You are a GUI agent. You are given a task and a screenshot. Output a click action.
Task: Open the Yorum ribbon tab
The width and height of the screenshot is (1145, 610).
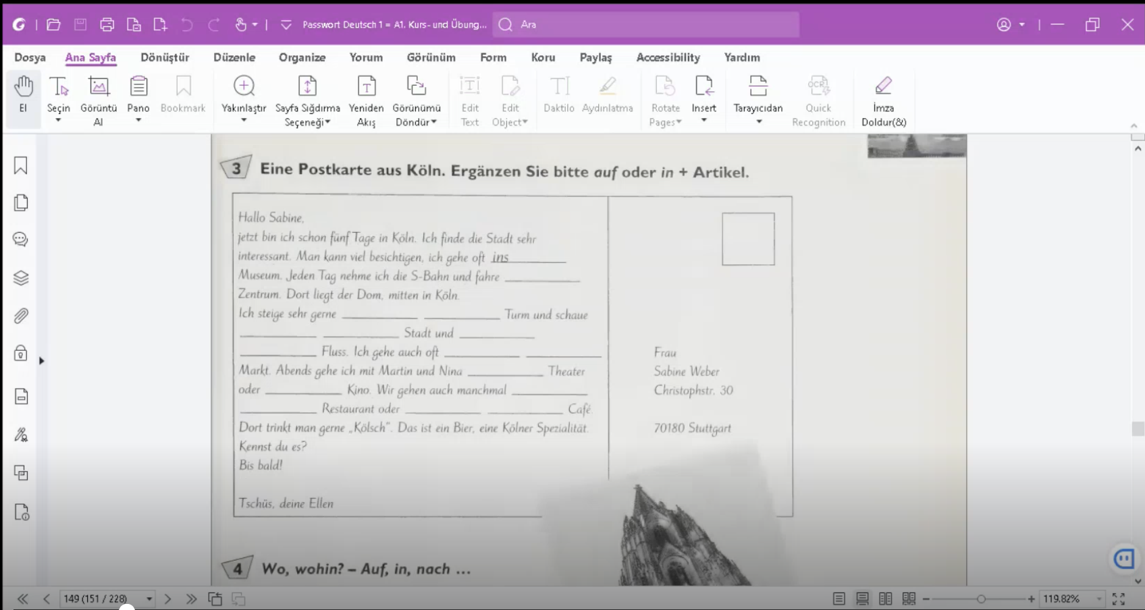tap(366, 57)
